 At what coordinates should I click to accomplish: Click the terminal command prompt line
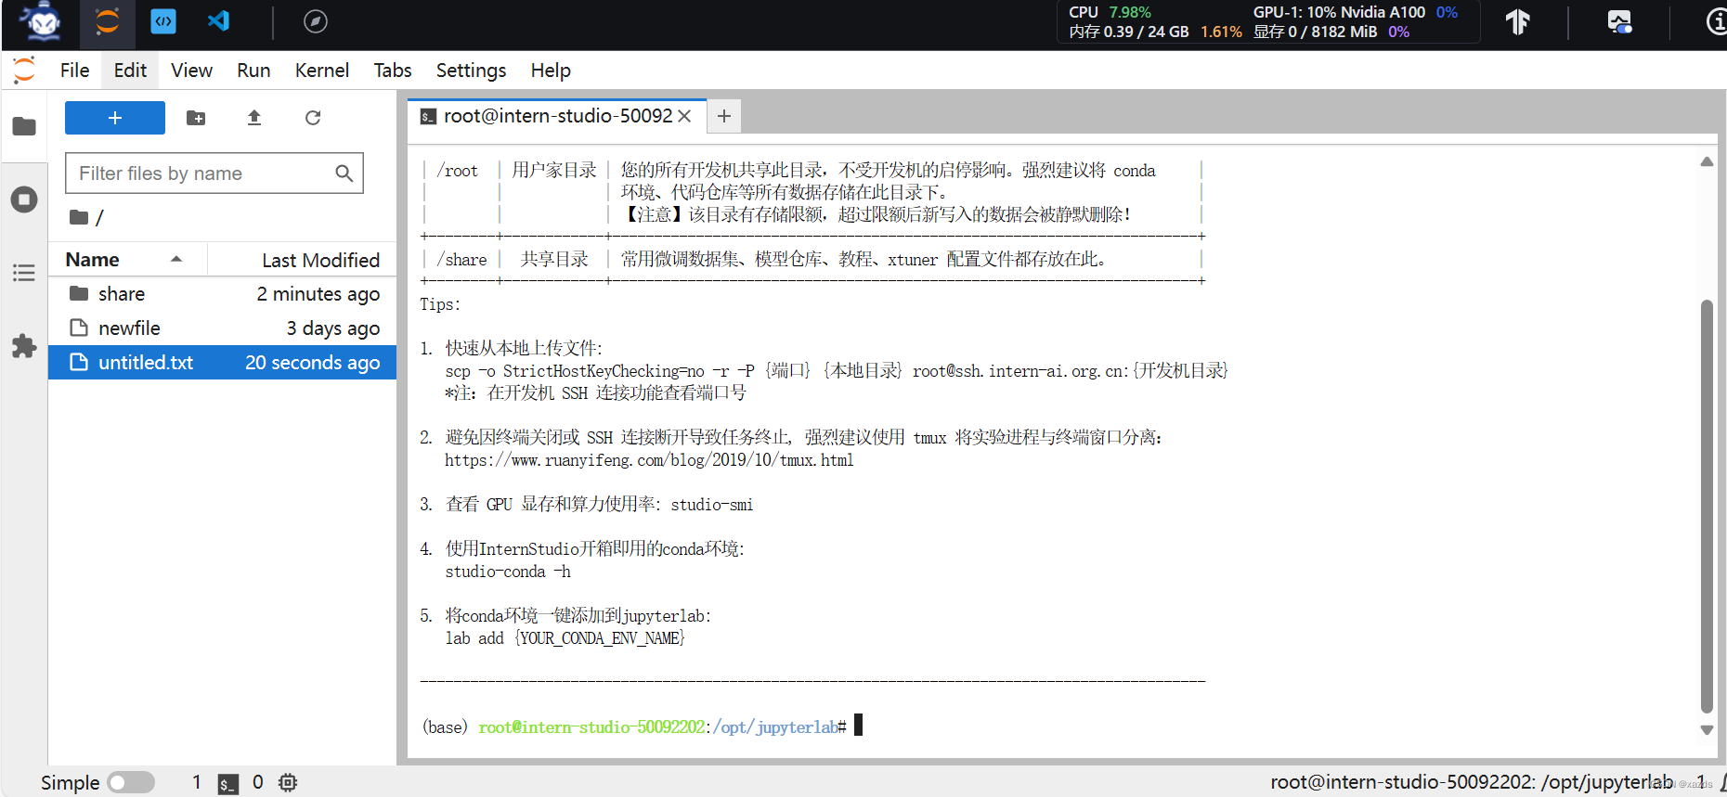click(x=643, y=726)
